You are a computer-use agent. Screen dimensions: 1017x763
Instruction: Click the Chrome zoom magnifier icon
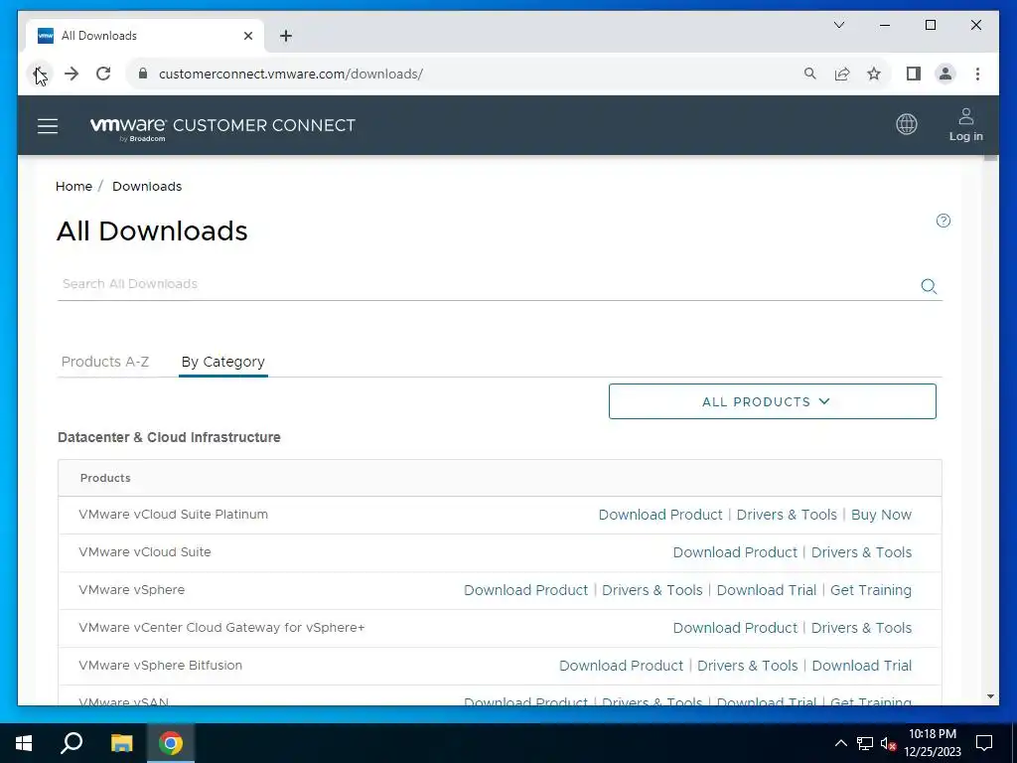(x=810, y=74)
